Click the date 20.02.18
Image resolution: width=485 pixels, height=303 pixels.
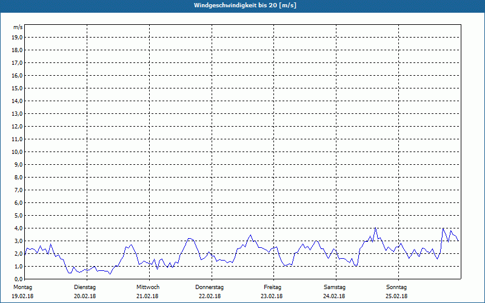[85, 296]
